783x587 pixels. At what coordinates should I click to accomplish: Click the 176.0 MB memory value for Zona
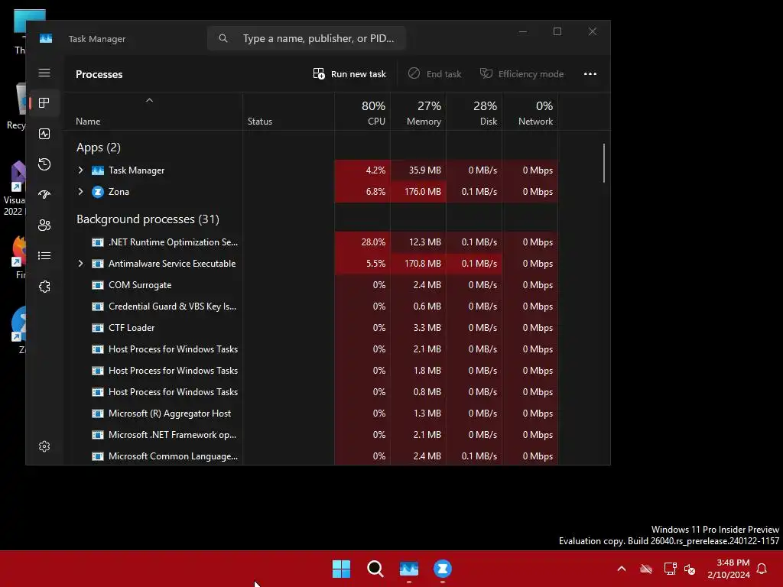(x=422, y=192)
